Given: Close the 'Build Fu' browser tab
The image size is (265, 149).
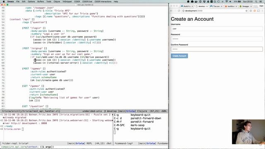Looking at the screenshot, I should pos(192,6).
